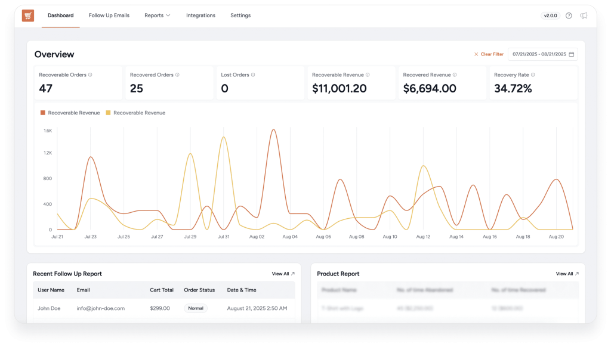
Task: Click the Clear Filter button
Action: [x=489, y=54]
